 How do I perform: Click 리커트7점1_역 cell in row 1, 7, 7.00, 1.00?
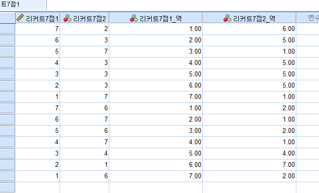click(156, 97)
